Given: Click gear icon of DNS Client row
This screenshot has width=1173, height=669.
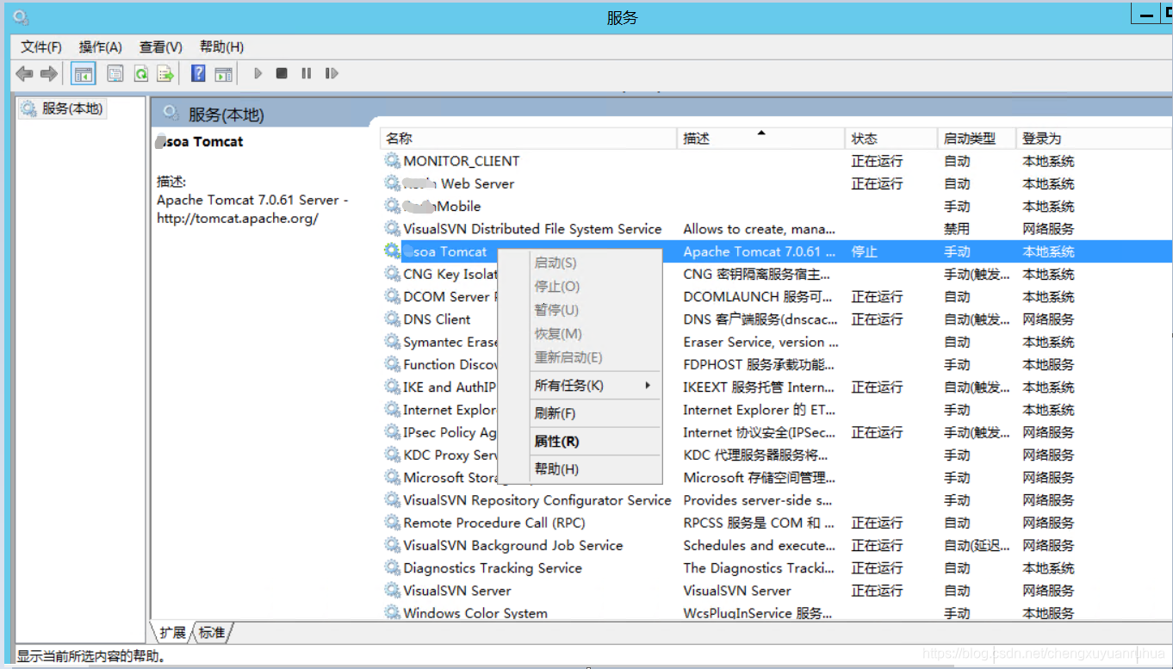Looking at the screenshot, I should [393, 319].
